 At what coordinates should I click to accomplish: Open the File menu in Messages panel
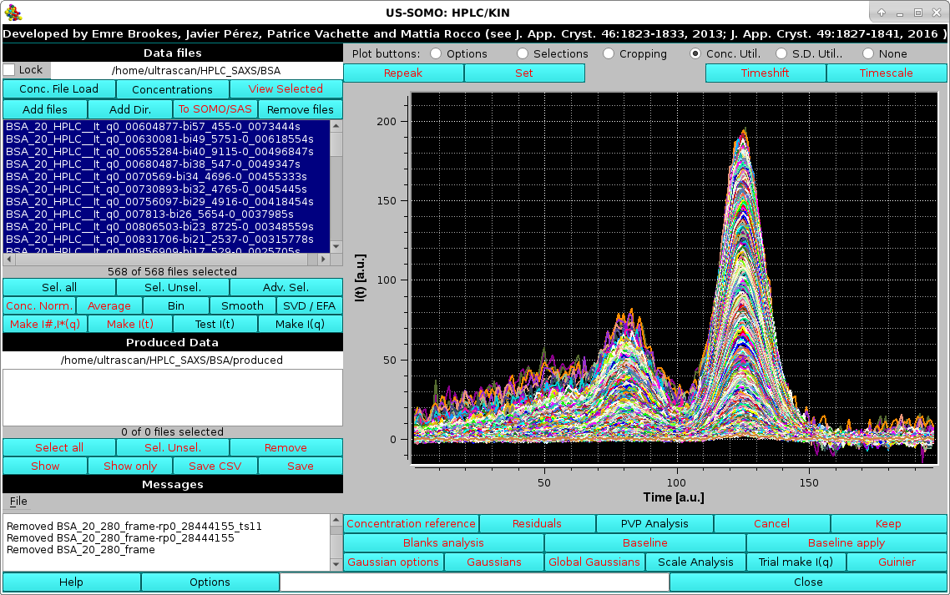pos(18,502)
